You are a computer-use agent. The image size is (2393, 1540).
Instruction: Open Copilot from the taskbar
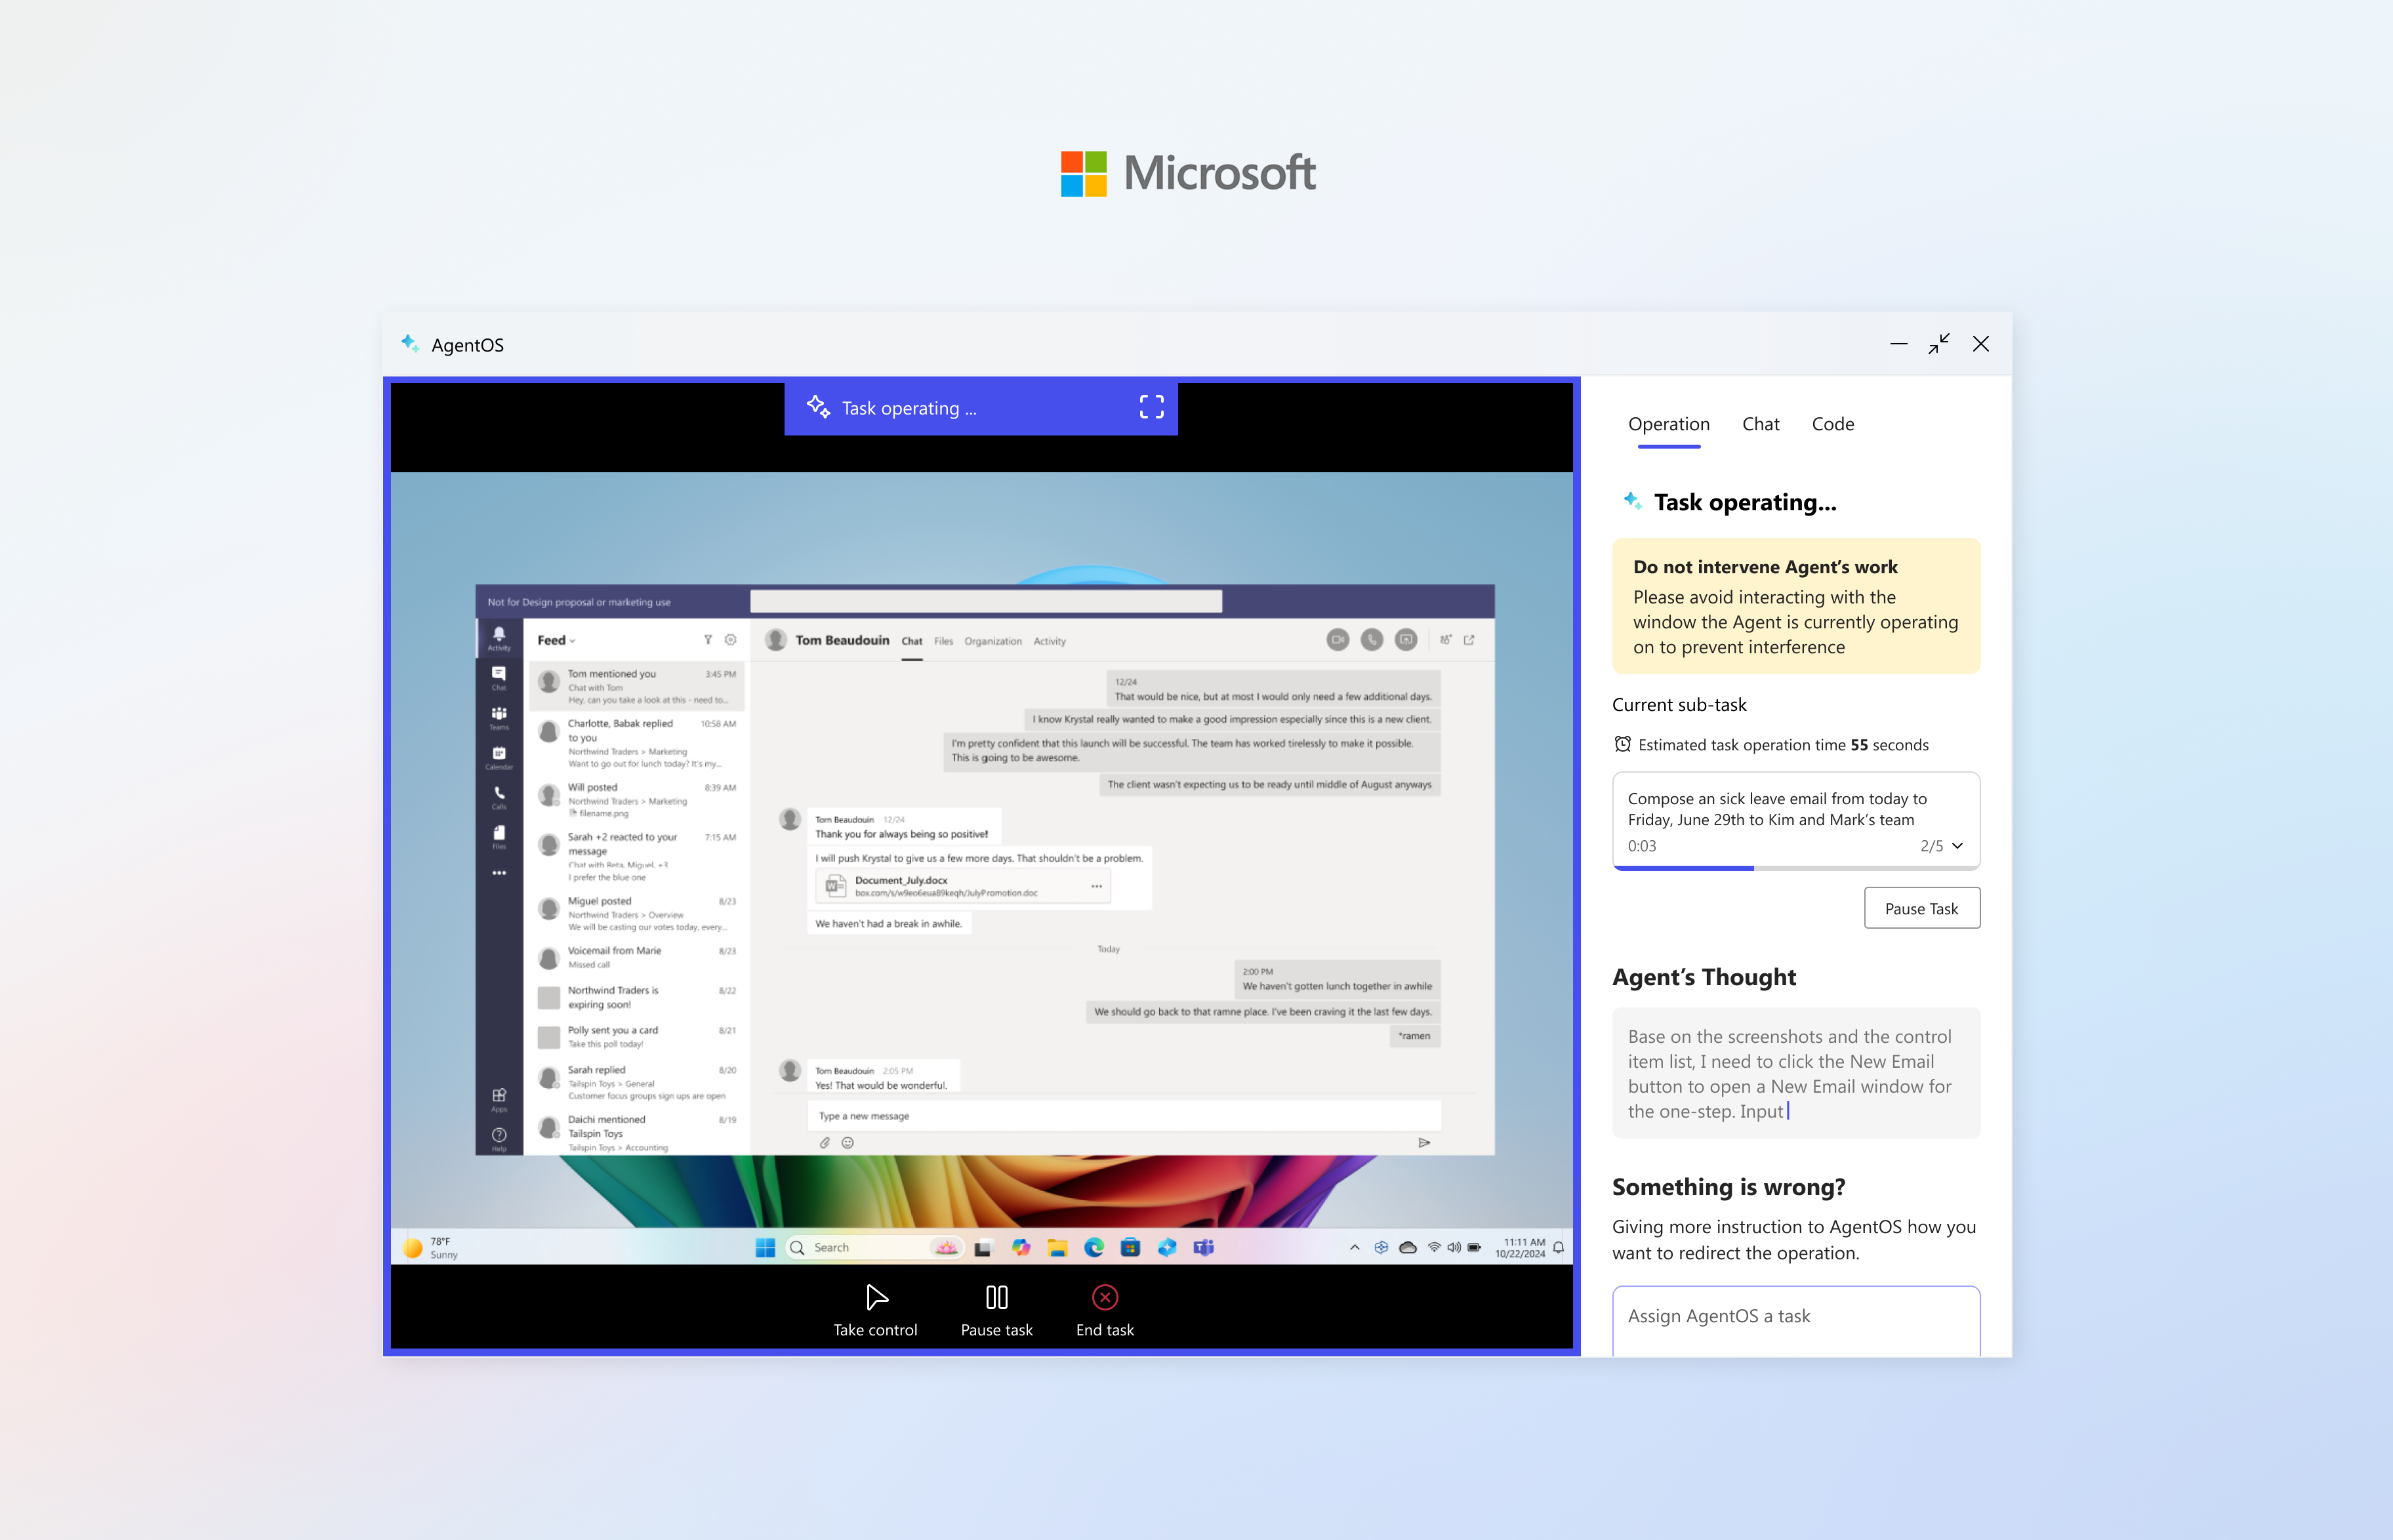[x=1021, y=1247]
